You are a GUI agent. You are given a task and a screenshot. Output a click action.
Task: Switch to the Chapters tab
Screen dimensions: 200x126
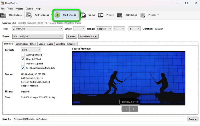(x=72, y=44)
